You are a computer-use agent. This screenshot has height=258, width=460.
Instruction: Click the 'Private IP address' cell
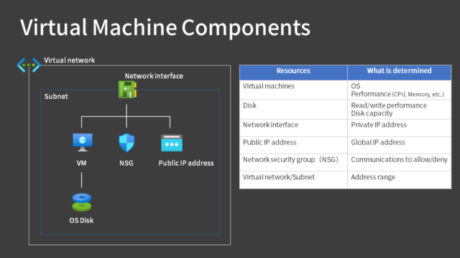coord(400,128)
